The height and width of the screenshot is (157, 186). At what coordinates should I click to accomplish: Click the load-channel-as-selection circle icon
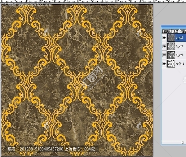click(183, 142)
